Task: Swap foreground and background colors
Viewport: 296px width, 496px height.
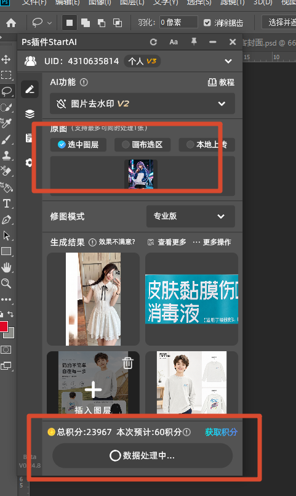Action: click(10, 314)
